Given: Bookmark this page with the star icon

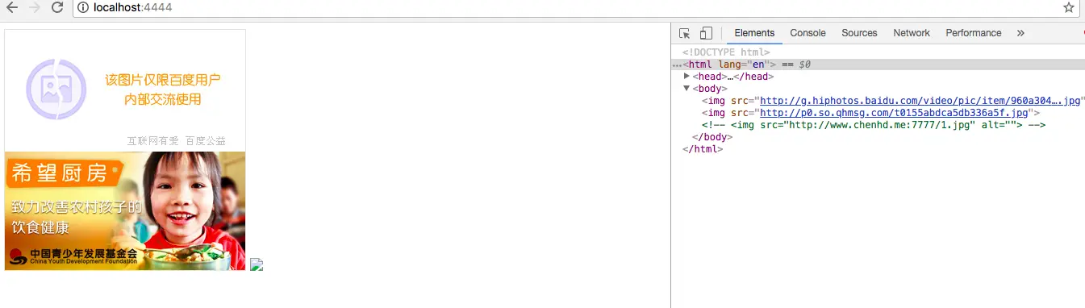Looking at the screenshot, I should pyautogui.click(x=1069, y=8).
